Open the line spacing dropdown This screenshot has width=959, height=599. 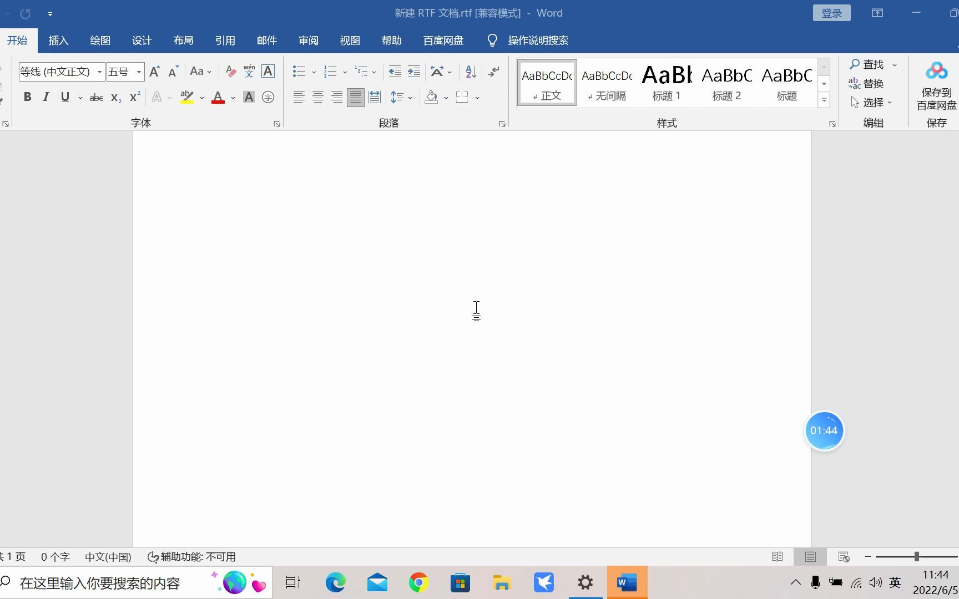(x=401, y=97)
